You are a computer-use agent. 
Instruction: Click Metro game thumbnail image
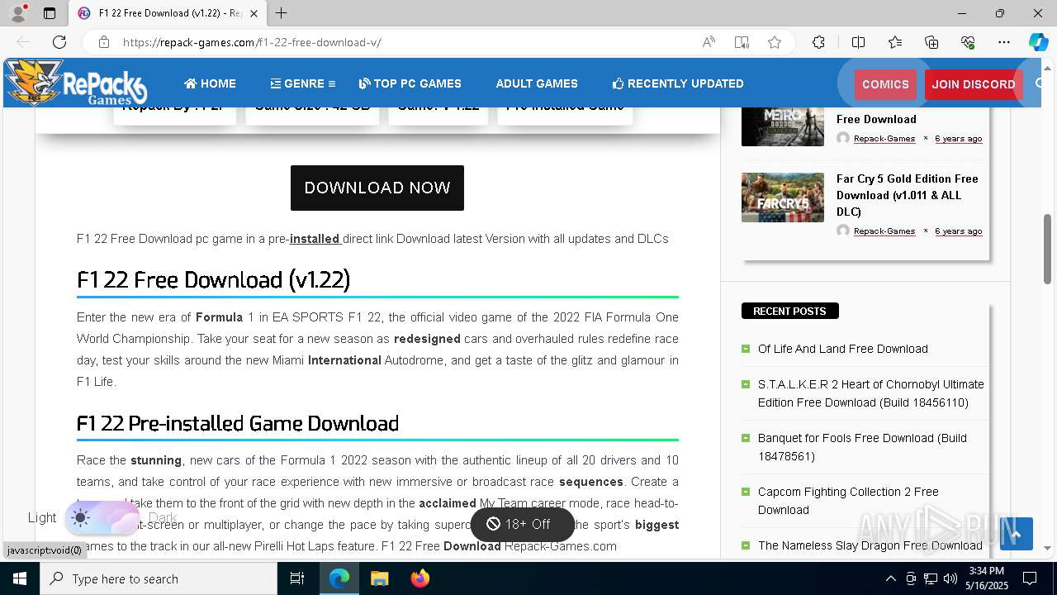[783, 126]
